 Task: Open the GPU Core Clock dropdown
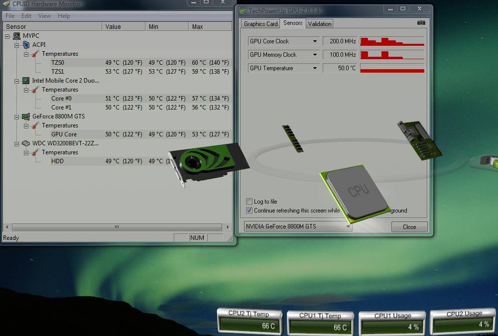[315, 41]
